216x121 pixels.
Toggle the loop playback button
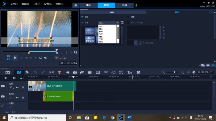pyautogui.click(x=41, y=58)
